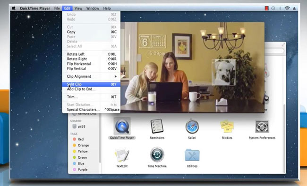Close the open Edit menu
Screen dimensions: 307x186
click(67, 8)
